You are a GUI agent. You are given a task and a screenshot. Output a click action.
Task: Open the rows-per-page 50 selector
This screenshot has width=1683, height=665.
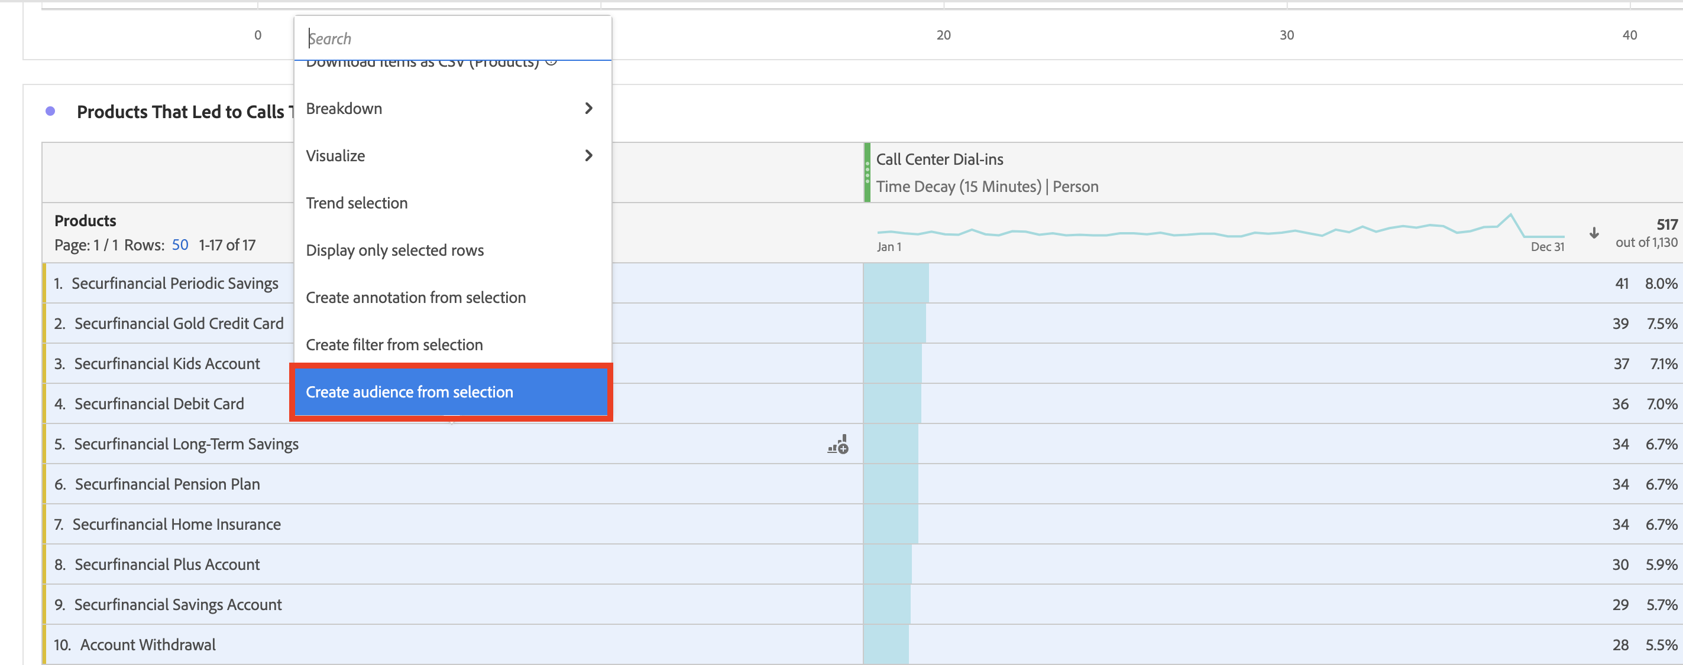coord(180,245)
